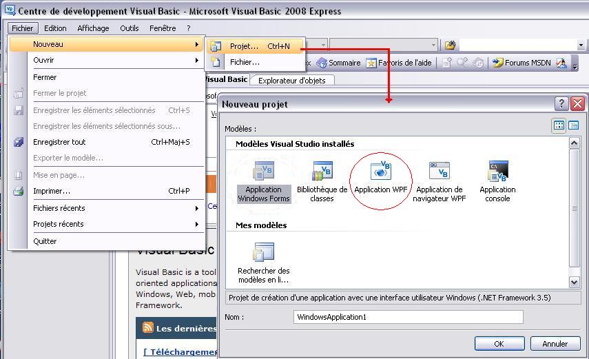Click the Nom project name field
Screen dimensions: 589x359
(x=408, y=317)
